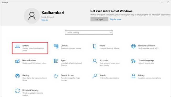Image resolution: width=171 pixels, height=97 pixels.
Task: Open the Ease of Access icon
Action: (x=56, y=76)
